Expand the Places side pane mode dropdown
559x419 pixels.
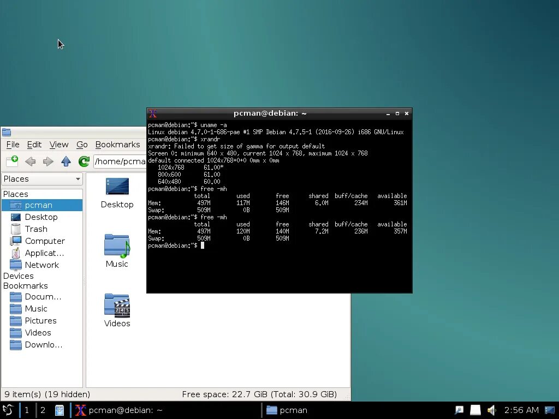pyautogui.click(x=42, y=179)
